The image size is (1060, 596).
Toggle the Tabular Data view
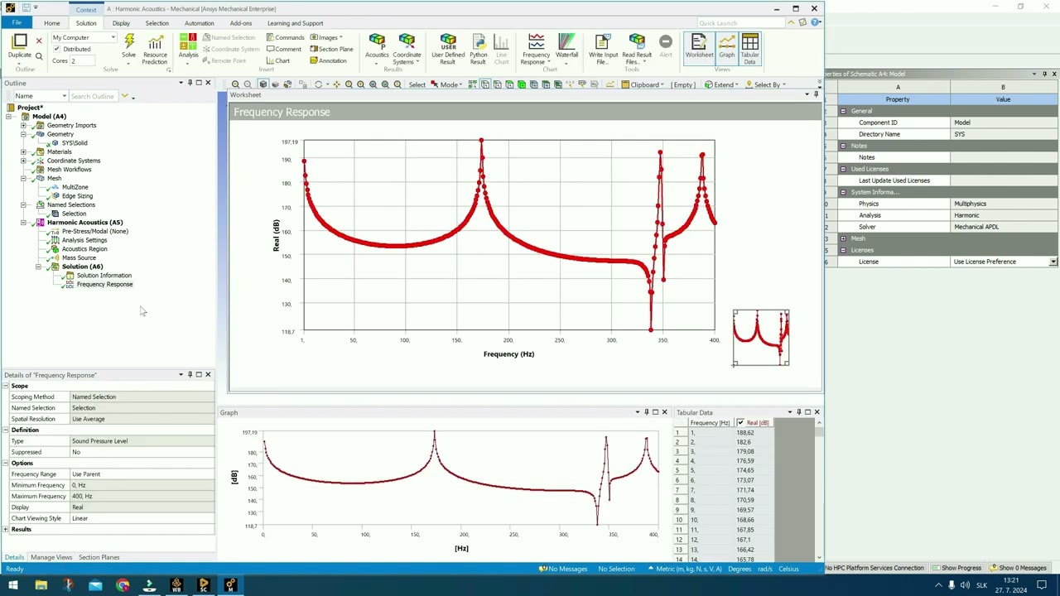point(749,49)
